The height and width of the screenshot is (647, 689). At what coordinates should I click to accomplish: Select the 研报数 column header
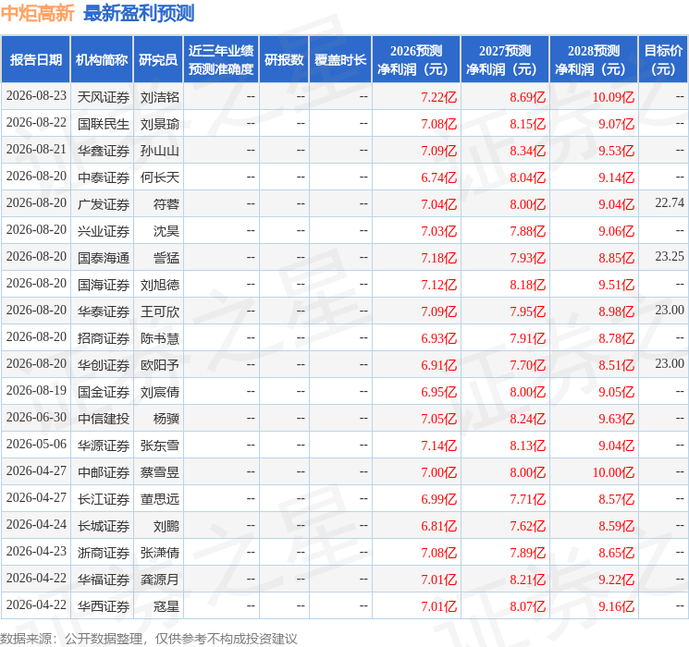click(284, 60)
